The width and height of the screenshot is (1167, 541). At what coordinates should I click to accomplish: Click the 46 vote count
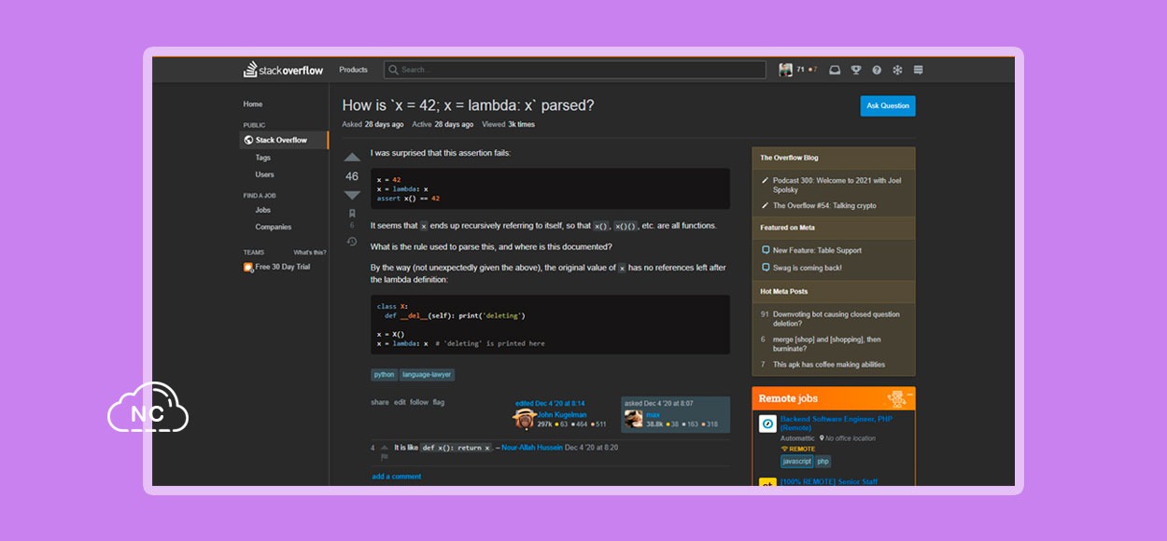coord(352,176)
